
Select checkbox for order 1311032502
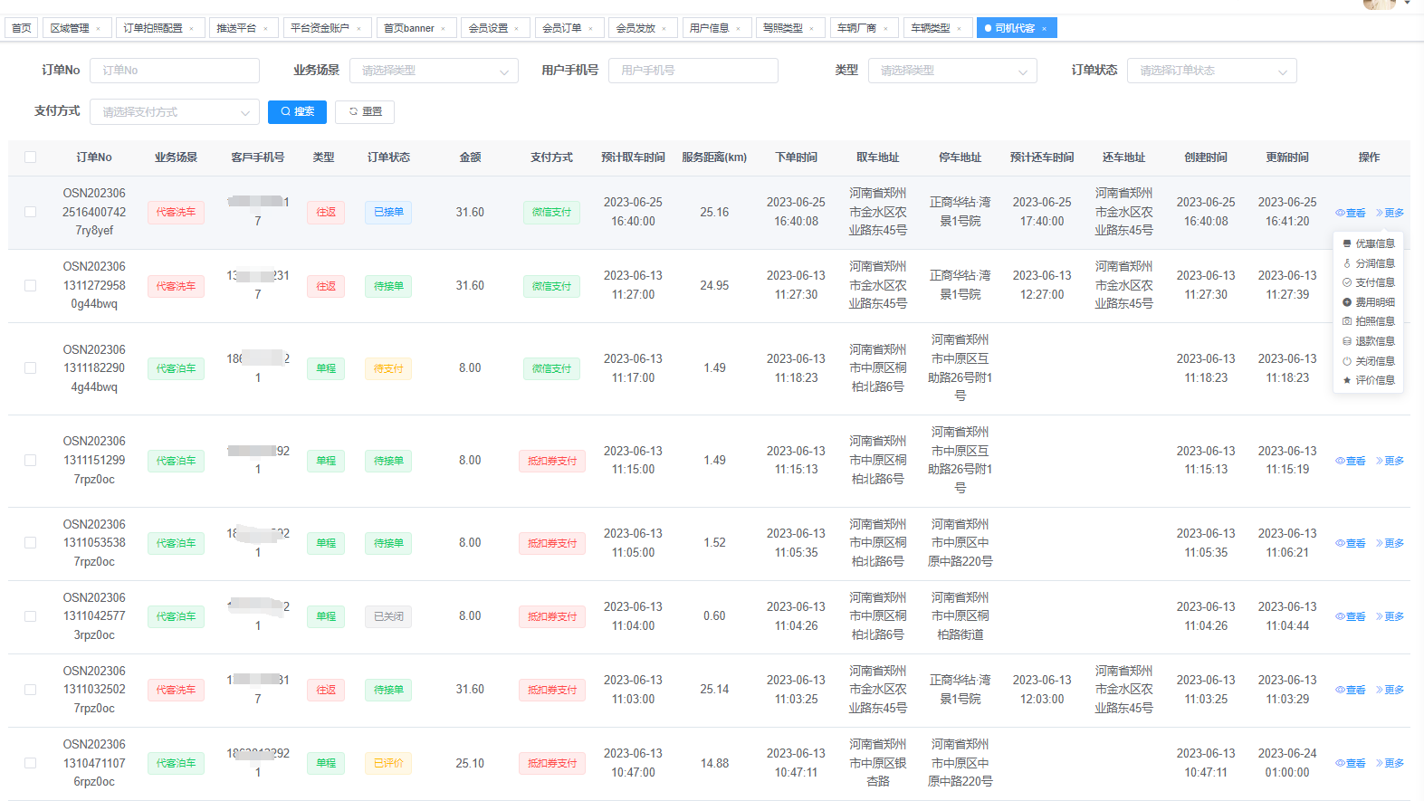(x=30, y=690)
